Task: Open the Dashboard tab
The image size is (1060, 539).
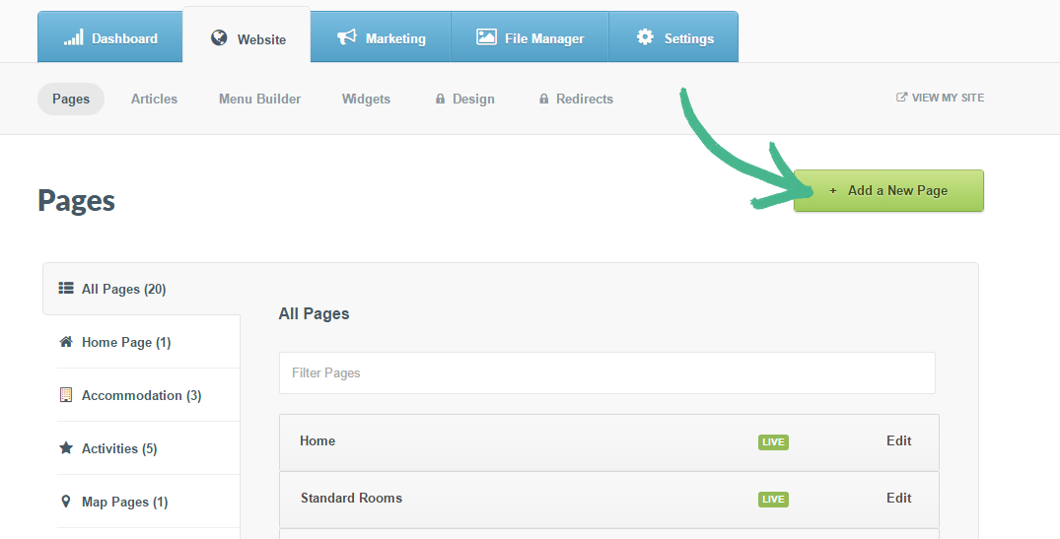Action: point(110,38)
